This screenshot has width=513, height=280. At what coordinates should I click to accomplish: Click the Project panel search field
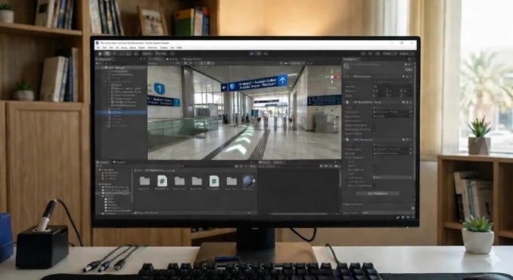(207, 166)
